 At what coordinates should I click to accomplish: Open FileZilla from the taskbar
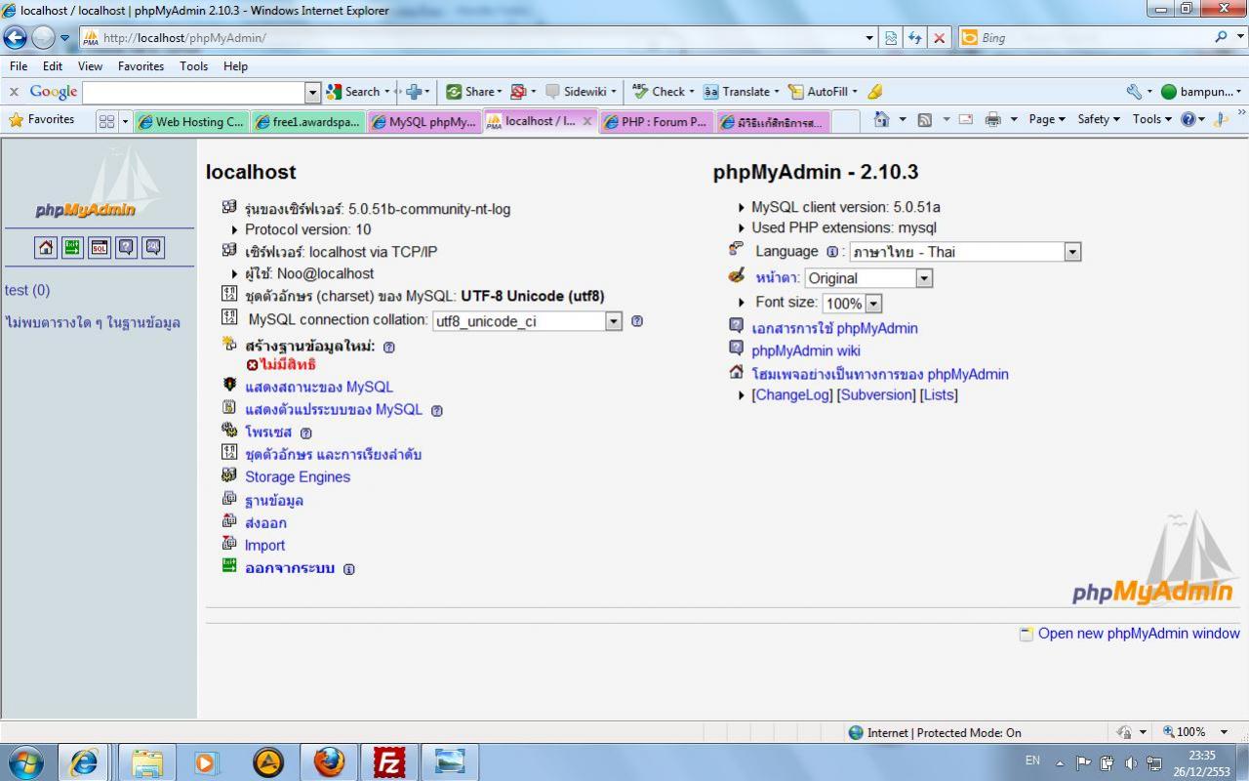[388, 761]
